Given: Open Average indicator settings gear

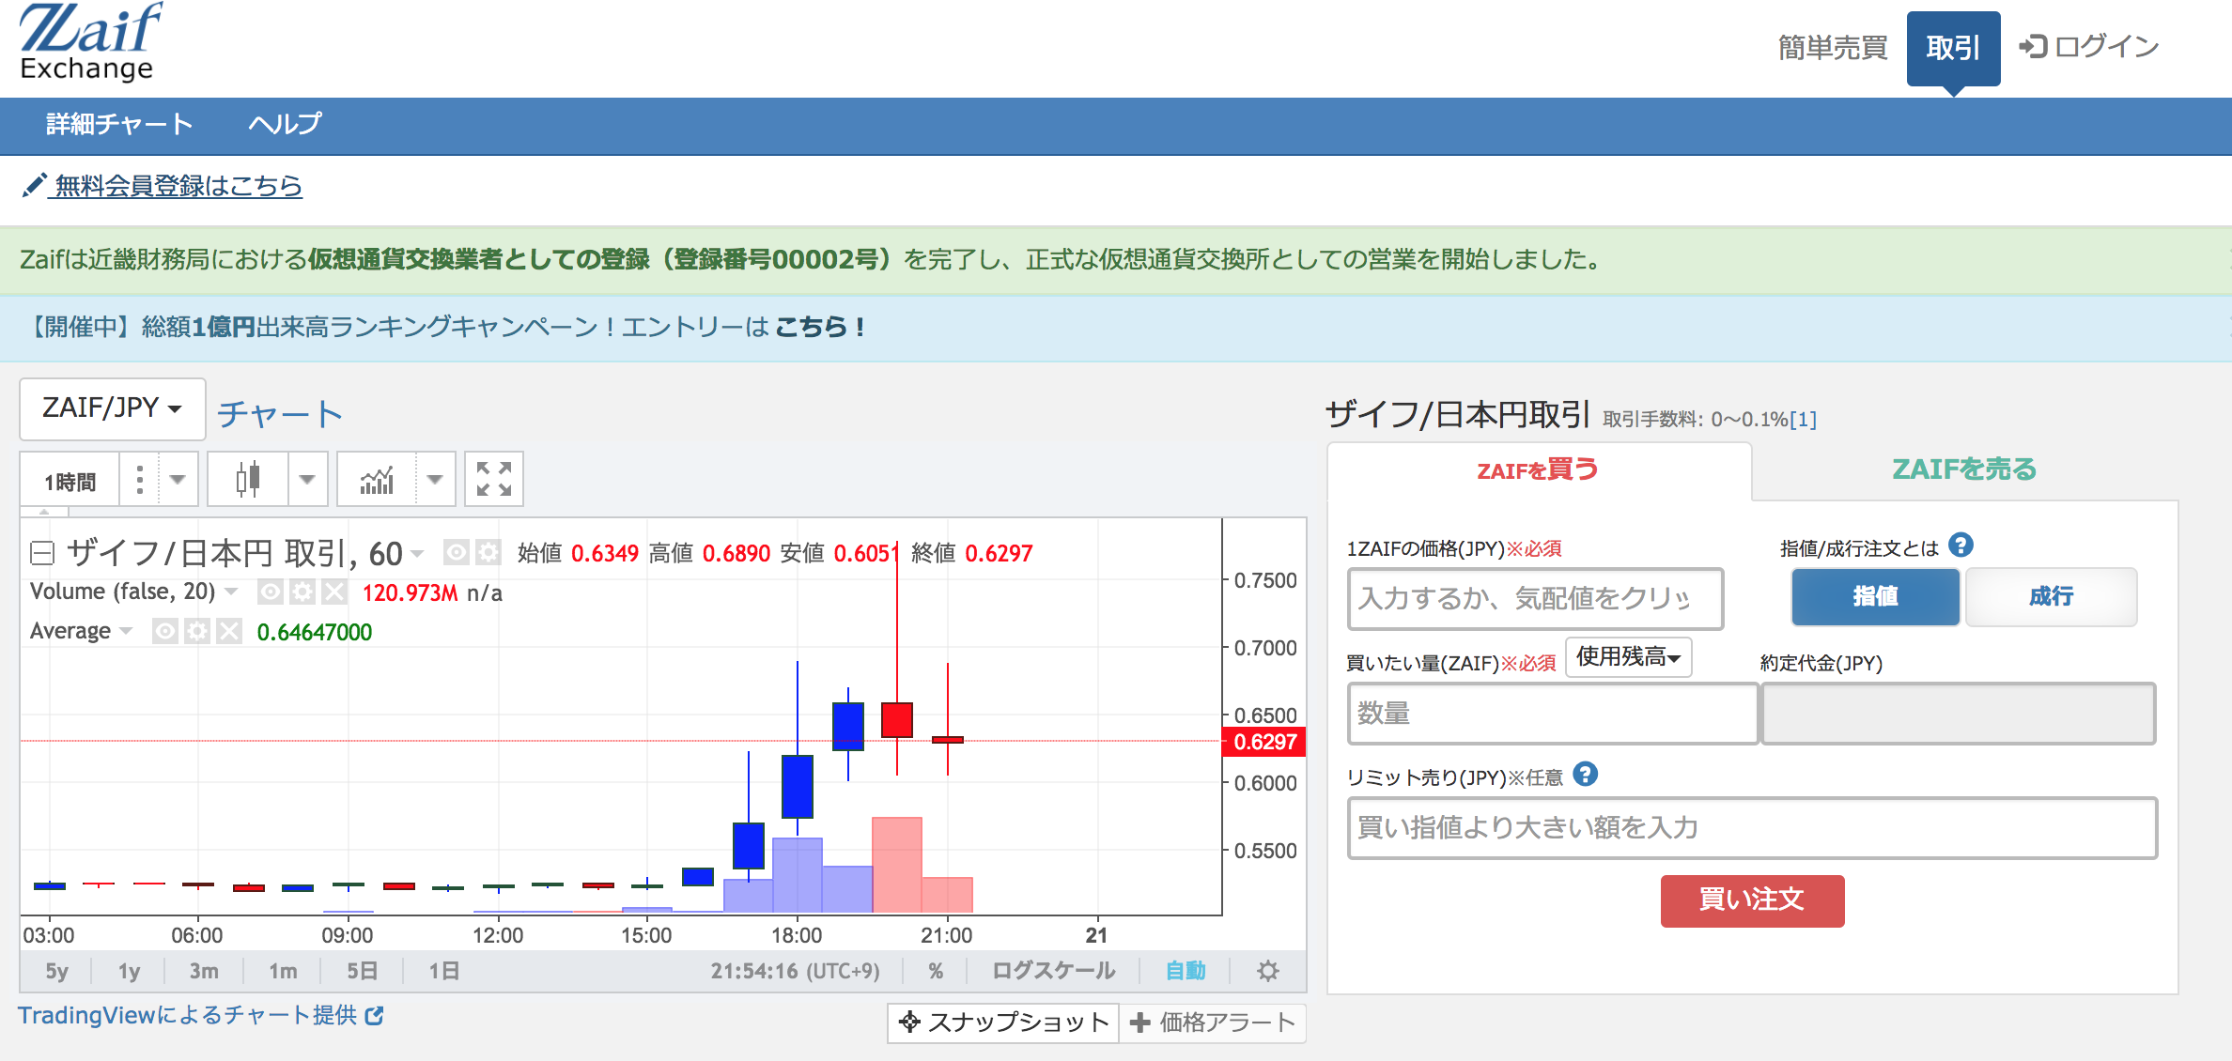Looking at the screenshot, I should [197, 631].
